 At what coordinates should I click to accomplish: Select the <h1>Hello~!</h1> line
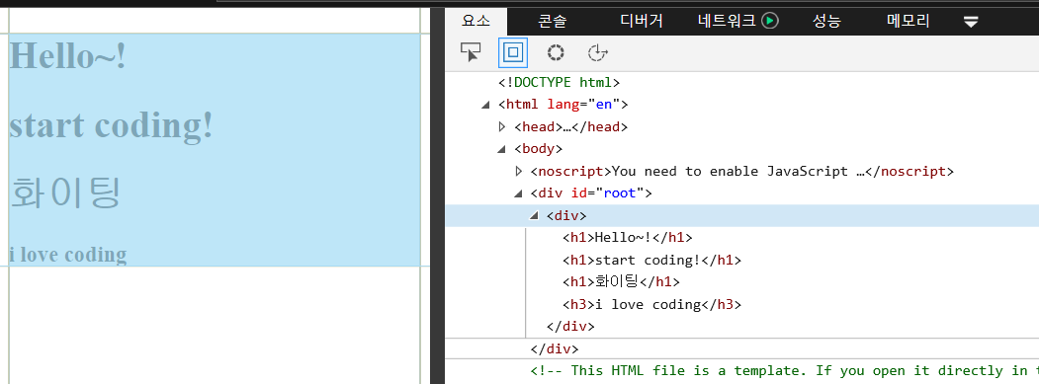pos(628,238)
